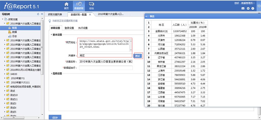Click folder icon beside 测试3
The width and height of the screenshot is (261, 120).
(8, 103)
